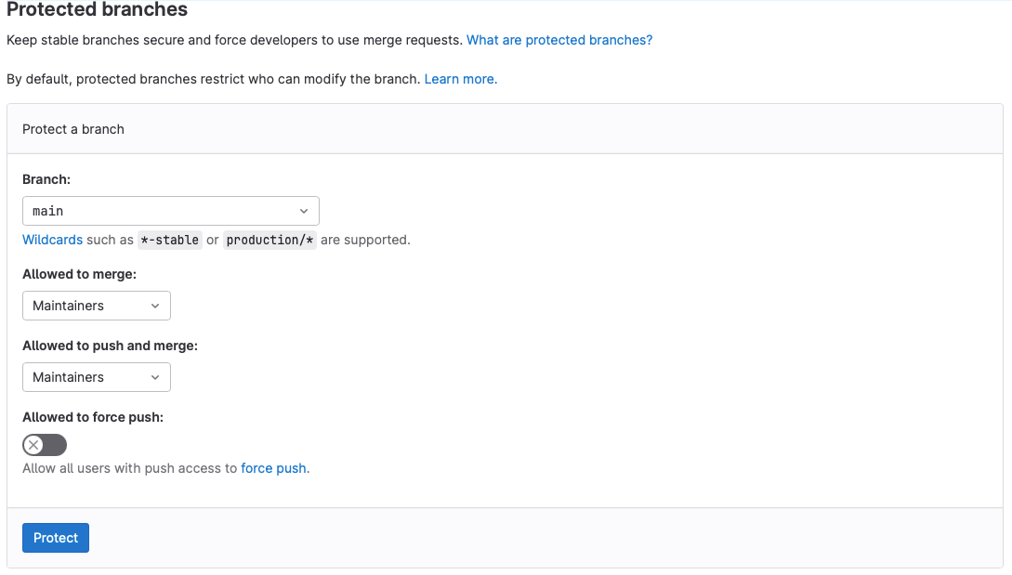Enable the Allowed to force push toggle
This screenshot has width=1012, height=575.
point(45,445)
